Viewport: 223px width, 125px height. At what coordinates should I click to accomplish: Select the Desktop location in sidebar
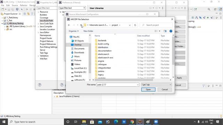click(x=78, y=45)
